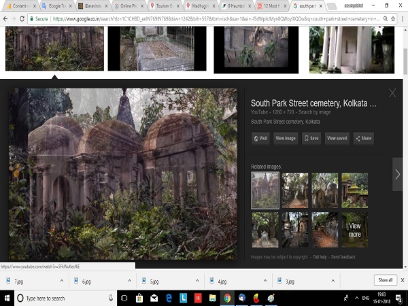This screenshot has width=408, height=306.
Task: Open the Visit button to view source page
Action: (x=260, y=138)
